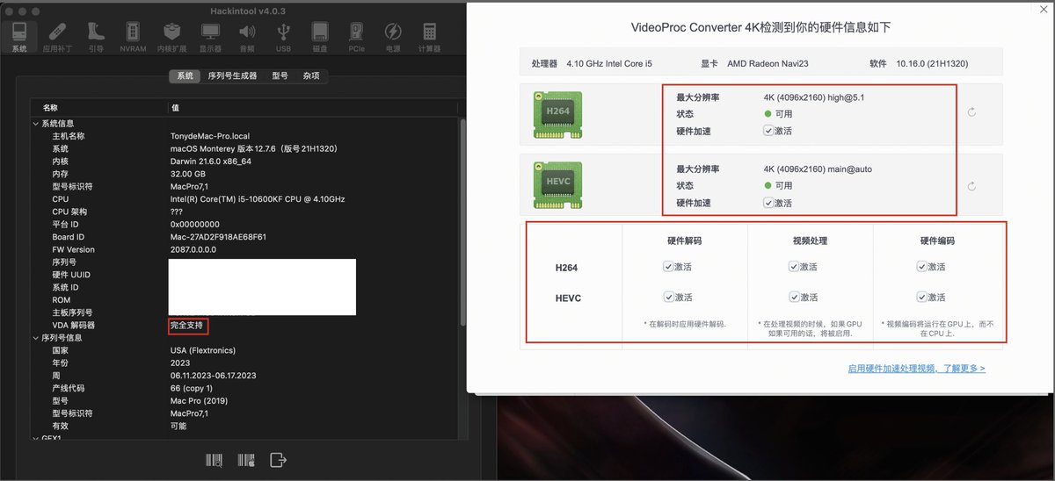The height and width of the screenshot is (481, 1055).
Task: Open the 磁盘 disk toolbar icon
Action: (320, 37)
